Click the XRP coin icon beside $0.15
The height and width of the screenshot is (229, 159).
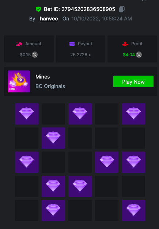point(35,55)
